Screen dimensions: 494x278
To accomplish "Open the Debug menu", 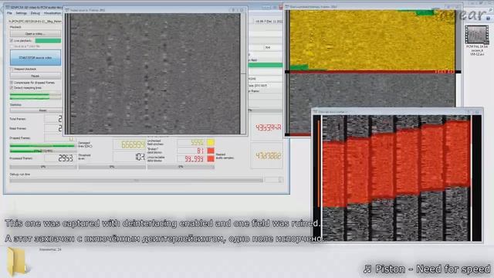I will [35, 13].
